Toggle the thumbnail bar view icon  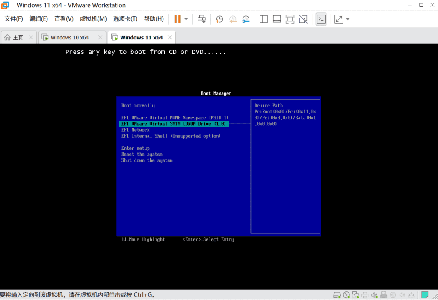[x=277, y=19]
